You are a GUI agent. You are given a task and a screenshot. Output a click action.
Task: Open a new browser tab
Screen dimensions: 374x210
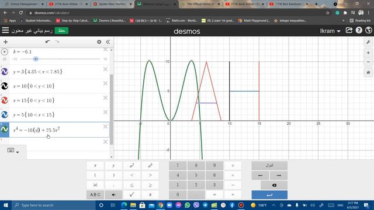[316, 4]
